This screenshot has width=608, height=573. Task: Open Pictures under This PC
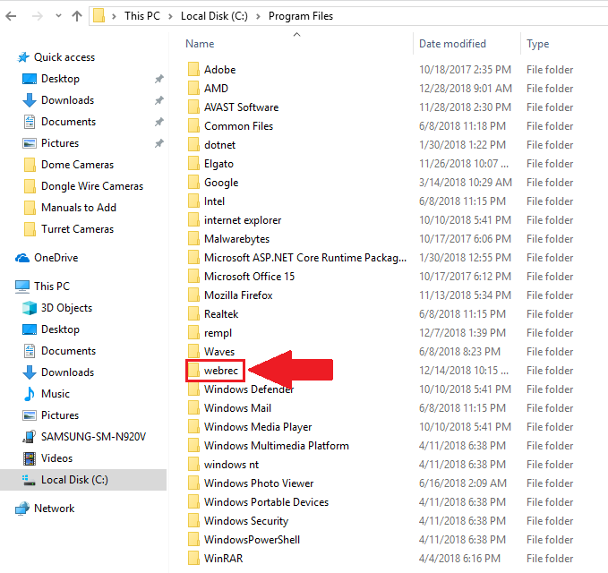pos(60,415)
